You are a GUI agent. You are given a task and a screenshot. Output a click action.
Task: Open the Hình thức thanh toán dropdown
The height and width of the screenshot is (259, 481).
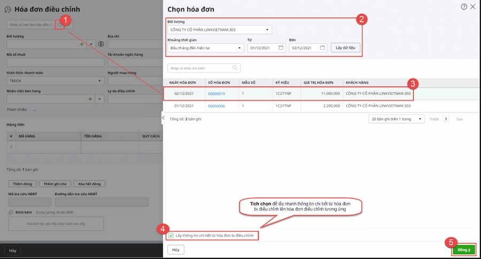point(99,81)
